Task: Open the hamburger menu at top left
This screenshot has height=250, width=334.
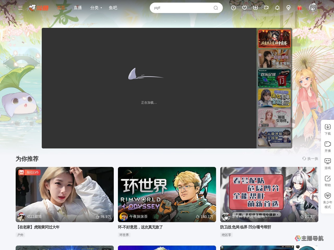Action: 20,8
